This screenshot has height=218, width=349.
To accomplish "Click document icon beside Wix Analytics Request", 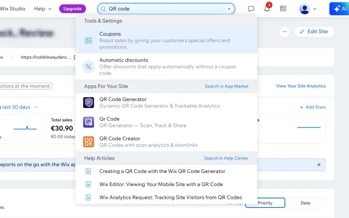I will click(88, 197).
